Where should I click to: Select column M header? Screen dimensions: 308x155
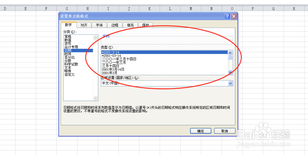(191, 8)
